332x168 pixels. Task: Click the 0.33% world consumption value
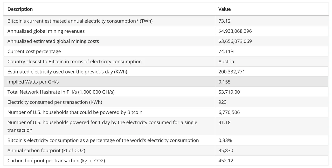[x=225, y=140]
